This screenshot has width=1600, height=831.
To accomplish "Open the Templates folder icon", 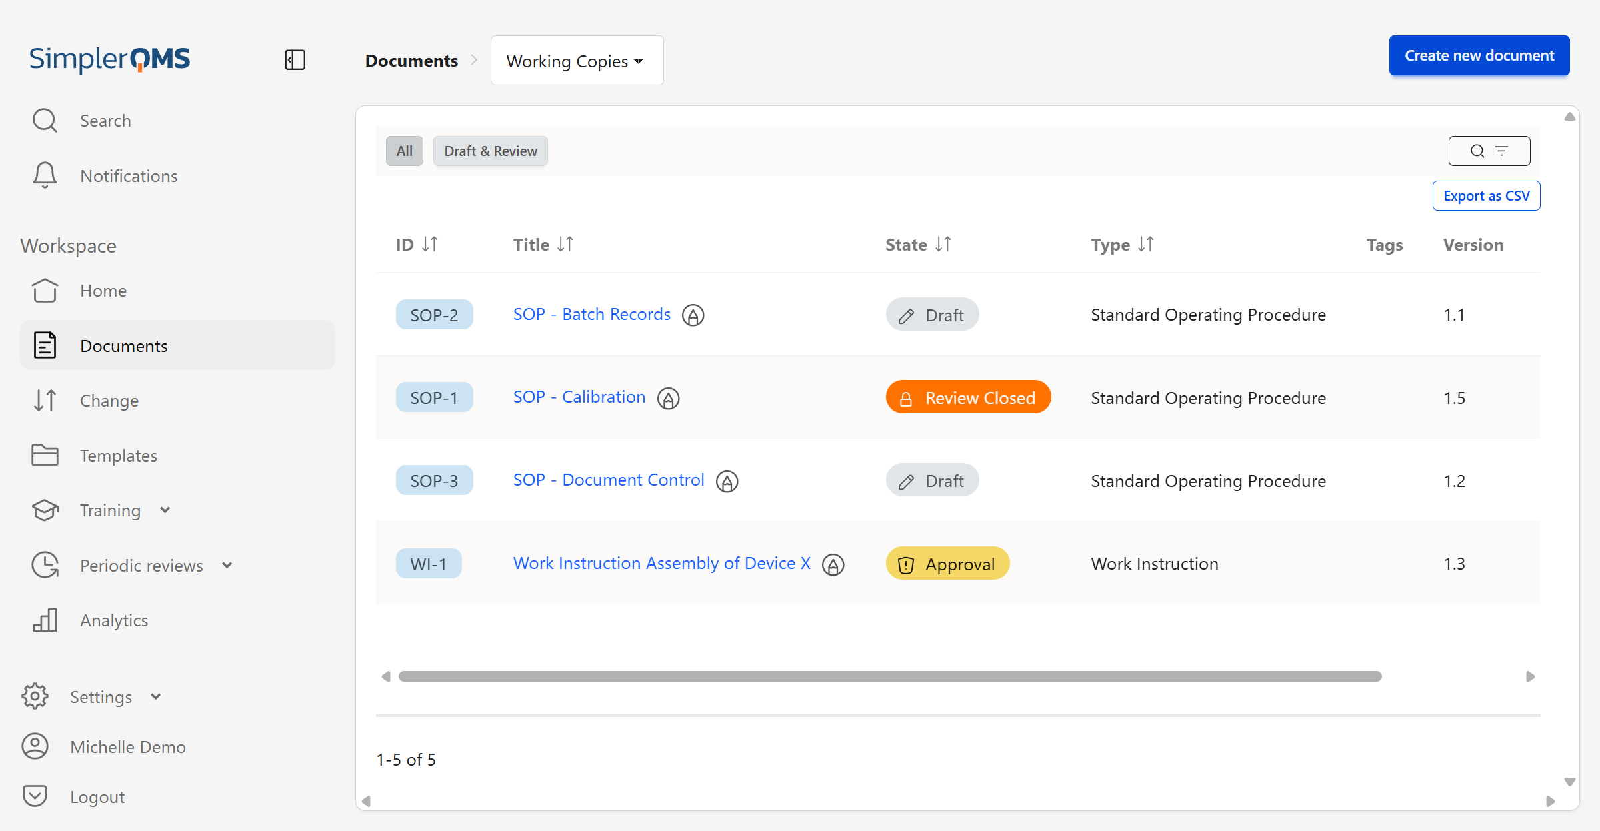I will click(45, 455).
